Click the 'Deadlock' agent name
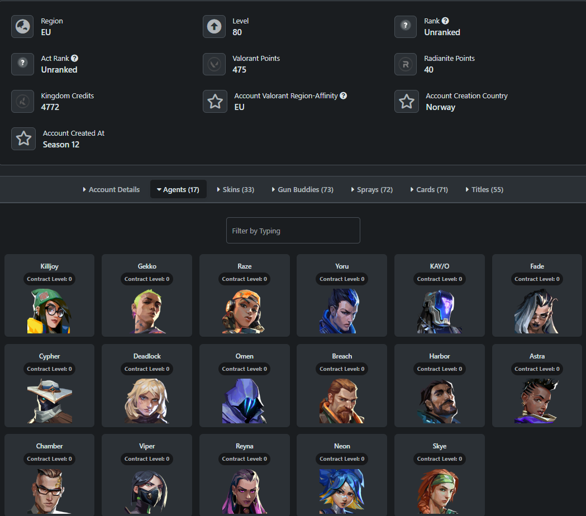 pyautogui.click(x=147, y=356)
